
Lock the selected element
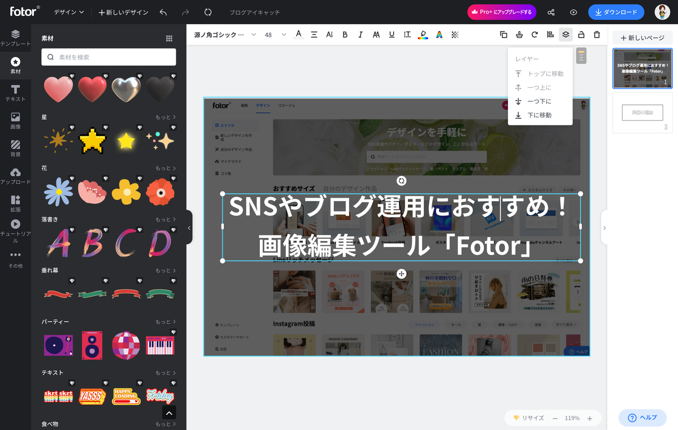point(581,34)
